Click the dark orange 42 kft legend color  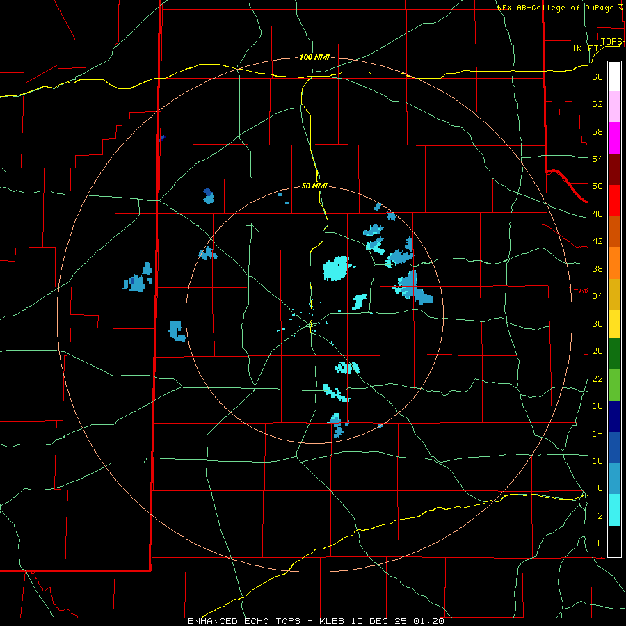pyautogui.click(x=614, y=232)
